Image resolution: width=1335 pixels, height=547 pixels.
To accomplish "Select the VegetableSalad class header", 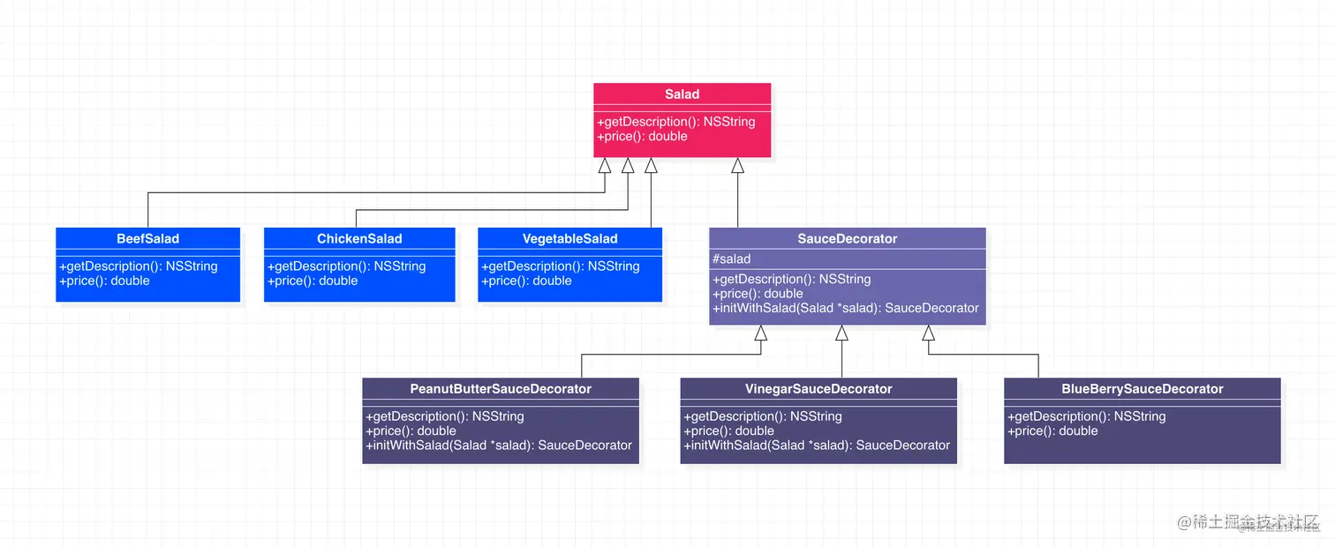I will tap(569, 238).
